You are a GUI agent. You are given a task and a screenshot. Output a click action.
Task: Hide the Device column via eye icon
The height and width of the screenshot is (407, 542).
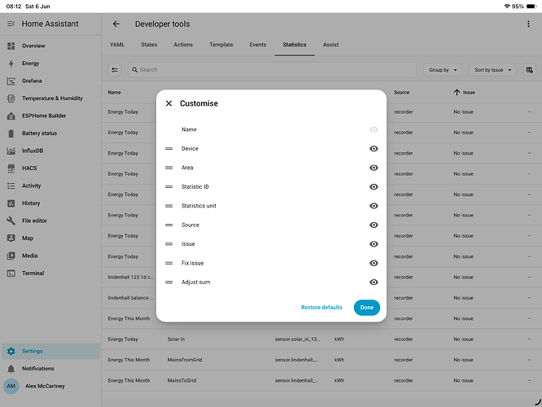pyautogui.click(x=374, y=149)
